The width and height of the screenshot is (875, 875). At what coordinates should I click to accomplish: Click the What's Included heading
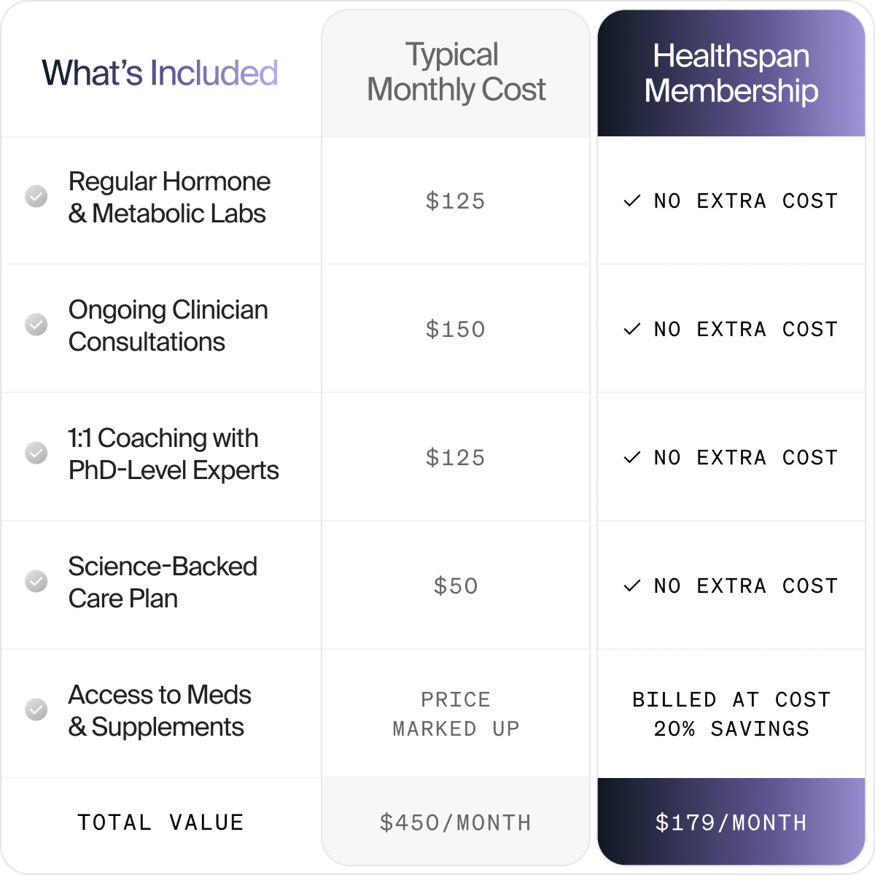click(160, 73)
